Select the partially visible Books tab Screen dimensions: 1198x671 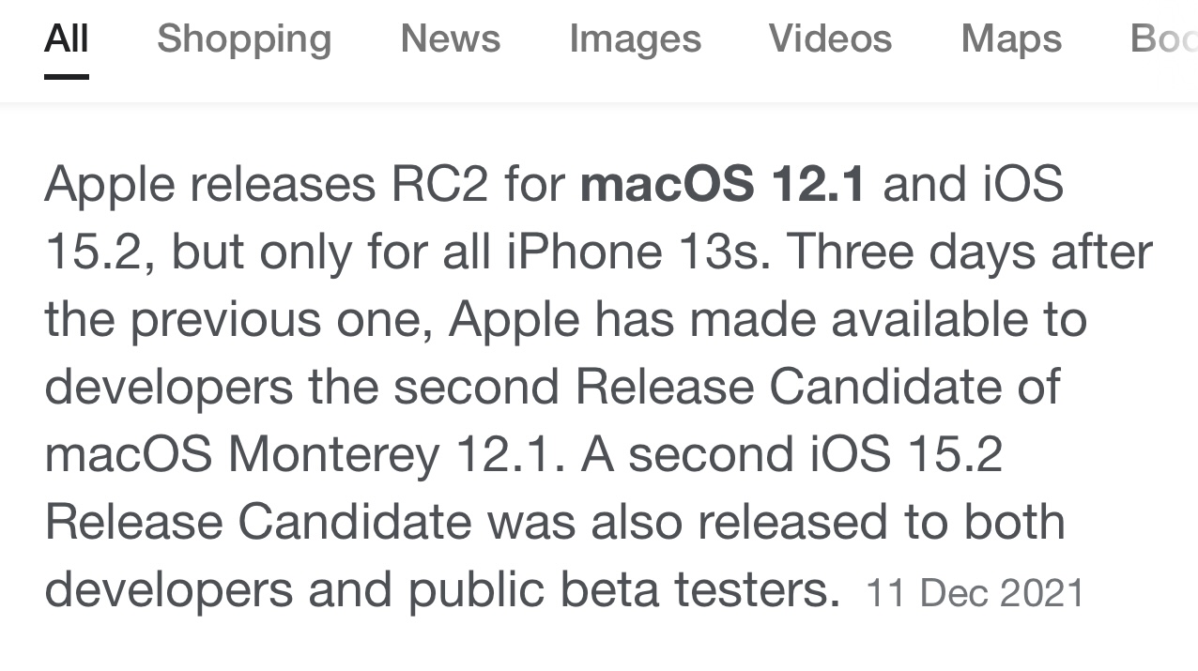pyautogui.click(x=1164, y=38)
